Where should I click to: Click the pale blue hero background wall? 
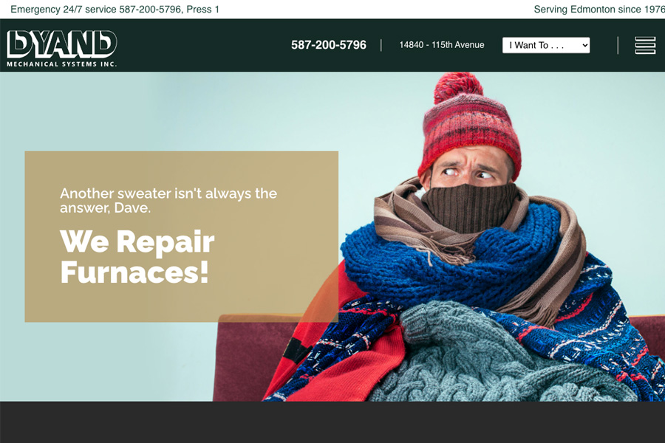(170, 110)
